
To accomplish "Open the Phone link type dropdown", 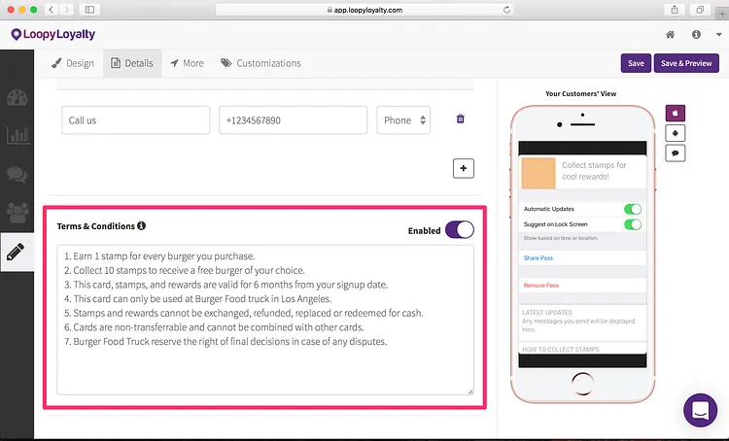I will [x=403, y=120].
